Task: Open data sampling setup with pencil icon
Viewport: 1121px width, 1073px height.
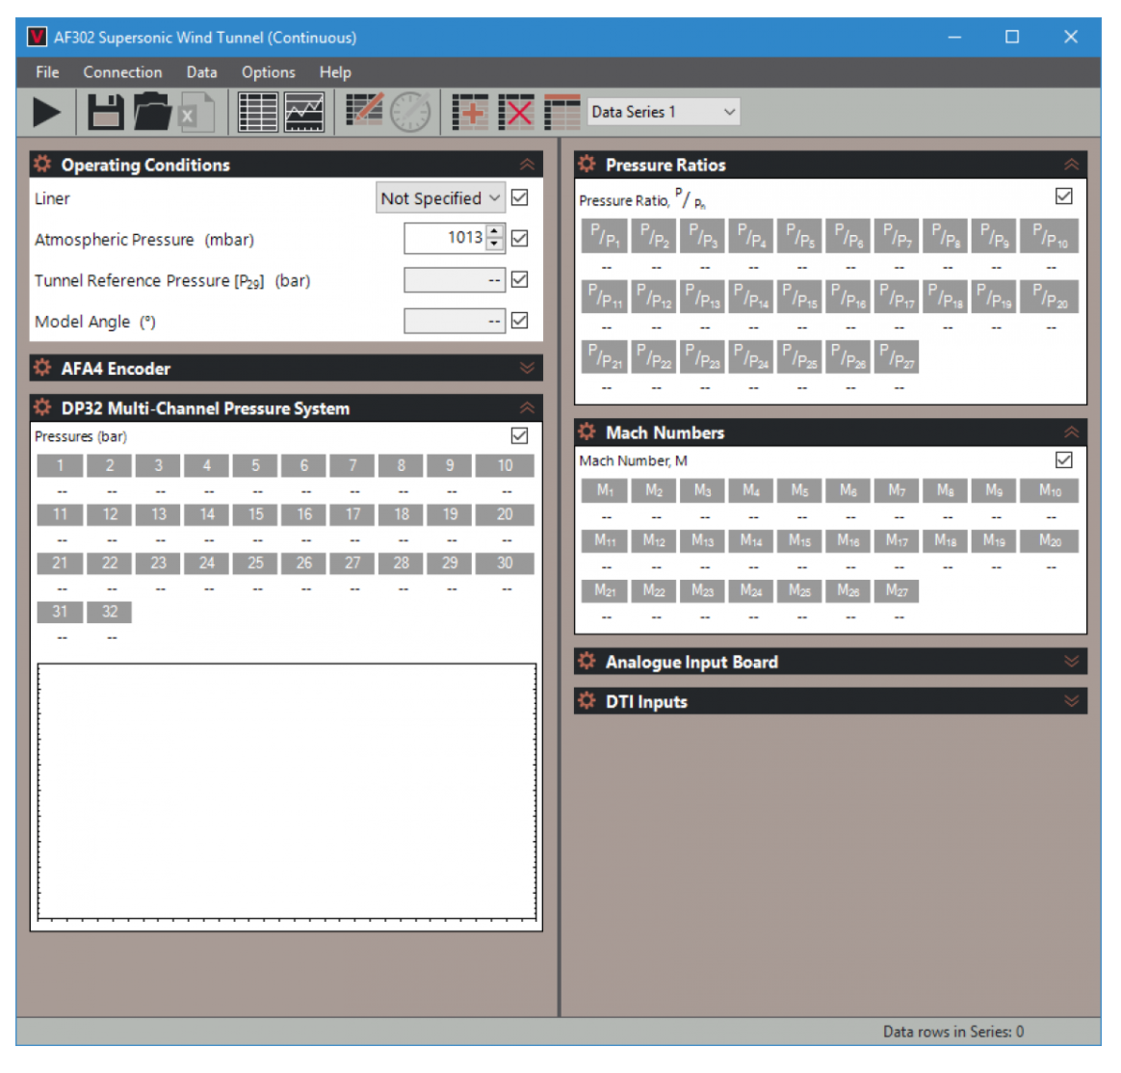Action: tap(365, 111)
